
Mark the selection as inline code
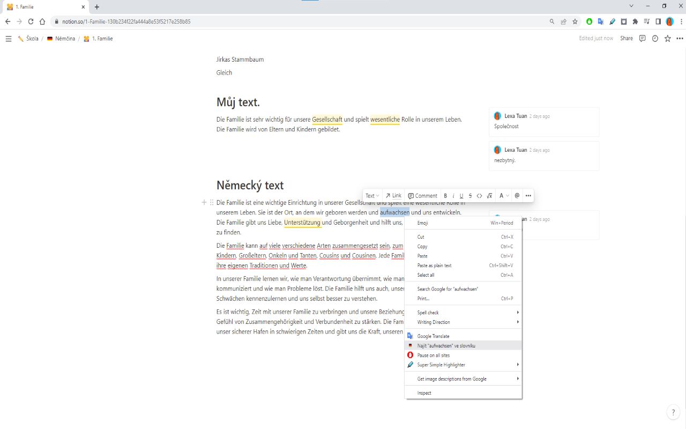479,196
